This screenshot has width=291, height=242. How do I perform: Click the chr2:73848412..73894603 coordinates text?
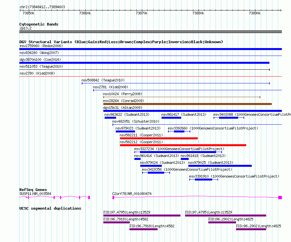pos(42,7)
